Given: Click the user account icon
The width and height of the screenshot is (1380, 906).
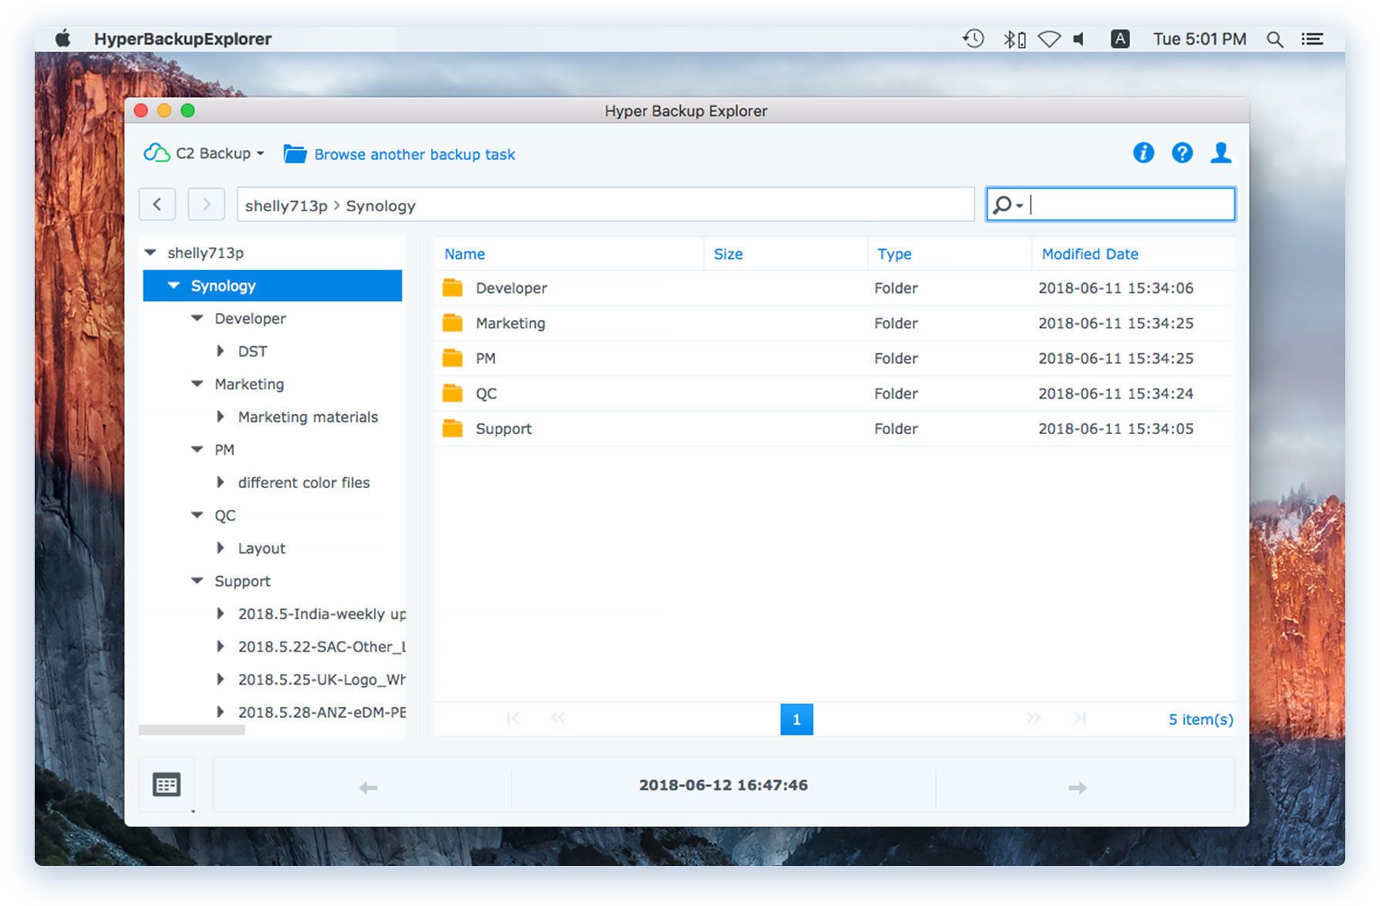Looking at the screenshot, I should click(x=1220, y=153).
